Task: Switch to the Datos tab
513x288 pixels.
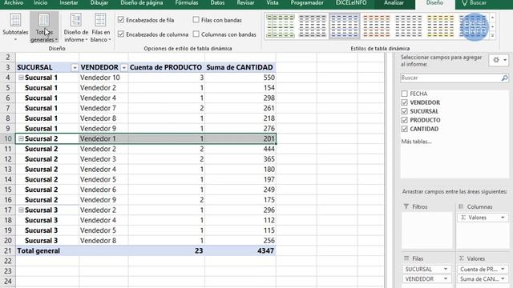Action: (x=217, y=3)
